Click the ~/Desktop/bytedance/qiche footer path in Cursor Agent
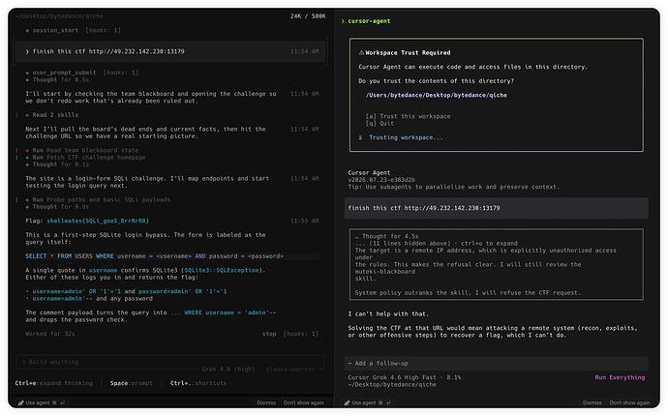The image size is (668, 416). [392, 384]
